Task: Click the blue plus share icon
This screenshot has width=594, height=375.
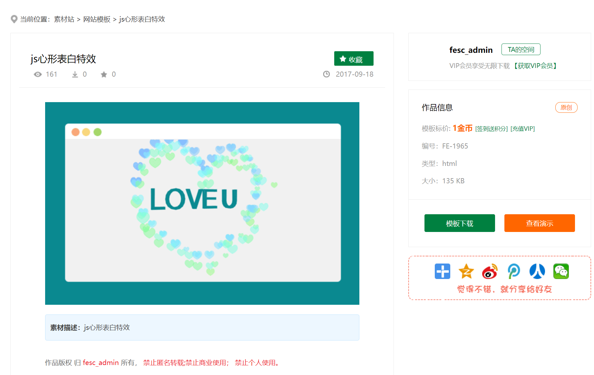Action: pyautogui.click(x=442, y=271)
